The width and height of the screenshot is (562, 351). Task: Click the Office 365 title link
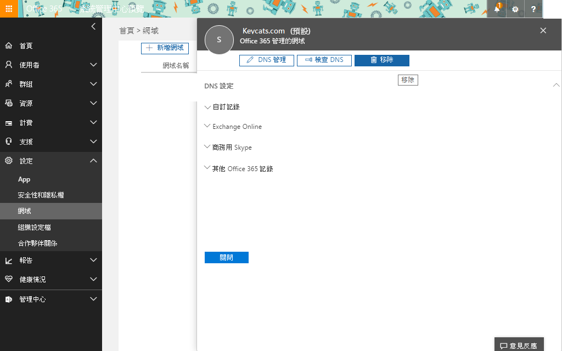pos(44,9)
